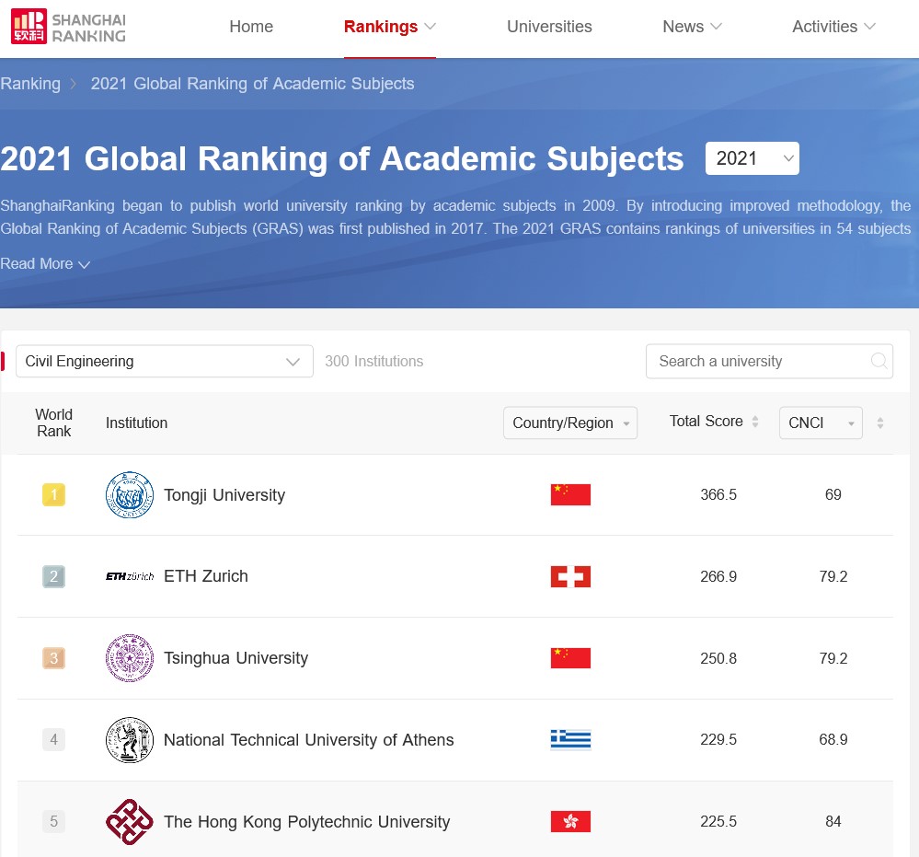
Task: Sort by CNCI indicator arrows
Action: click(x=879, y=423)
